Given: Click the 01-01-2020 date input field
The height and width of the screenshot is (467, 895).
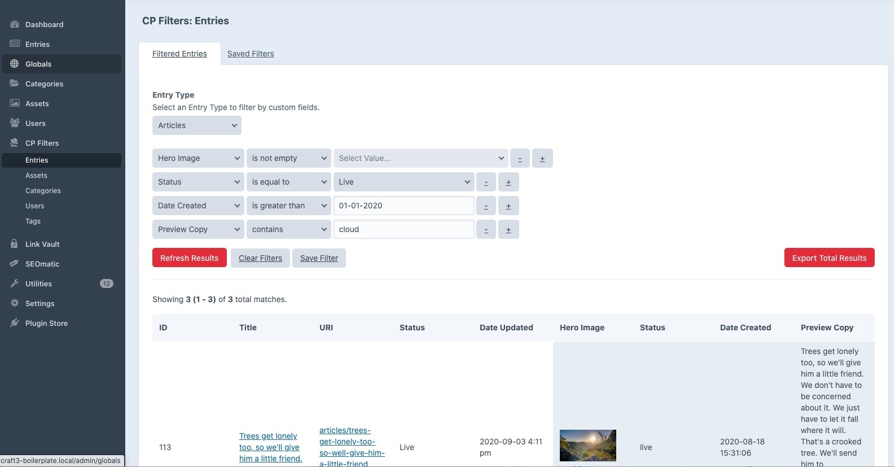Looking at the screenshot, I should pyautogui.click(x=404, y=206).
